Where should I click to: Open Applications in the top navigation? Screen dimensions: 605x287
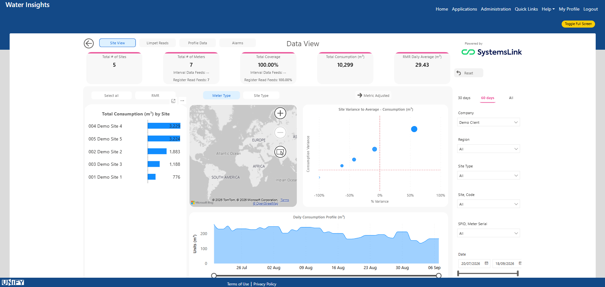point(464,9)
